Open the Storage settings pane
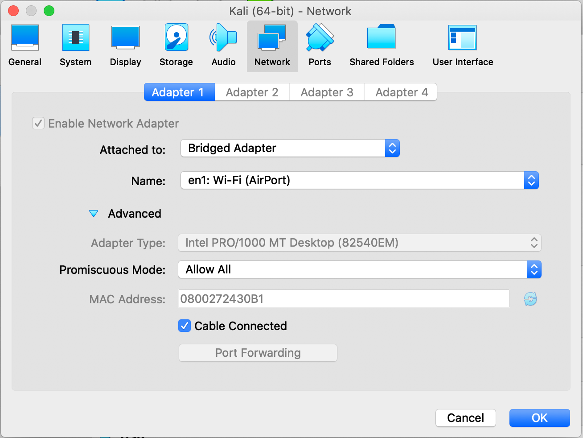This screenshot has height=438, width=583. click(177, 46)
